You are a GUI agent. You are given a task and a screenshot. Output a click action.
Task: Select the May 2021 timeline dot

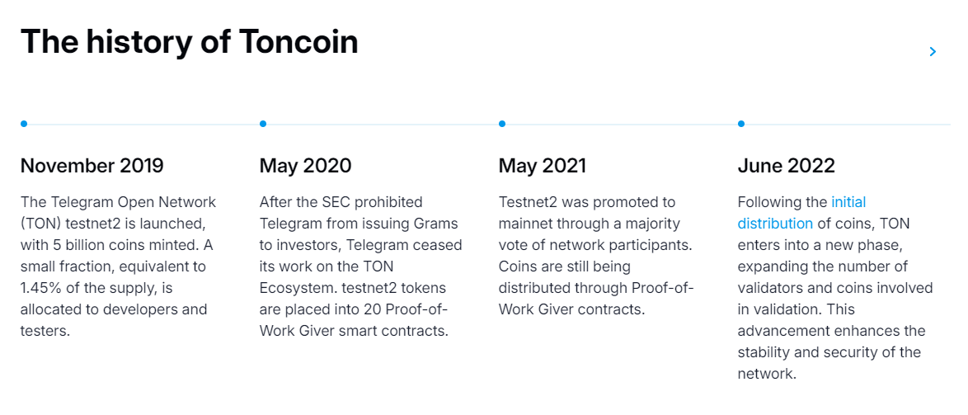click(502, 124)
